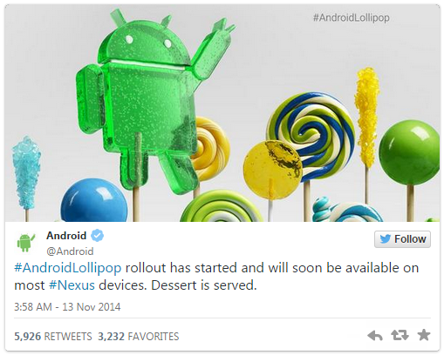Click the Twitter bird in Follow button
Screen dimensions: 444x355
pyautogui.click(x=385, y=239)
